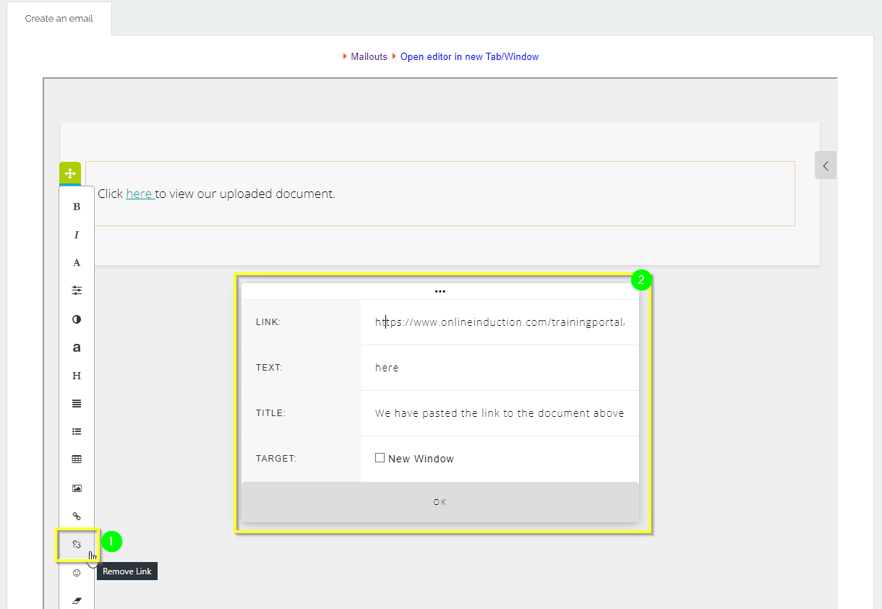Insert a table using the grid icon

pyautogui.click(x=77, y=459)
